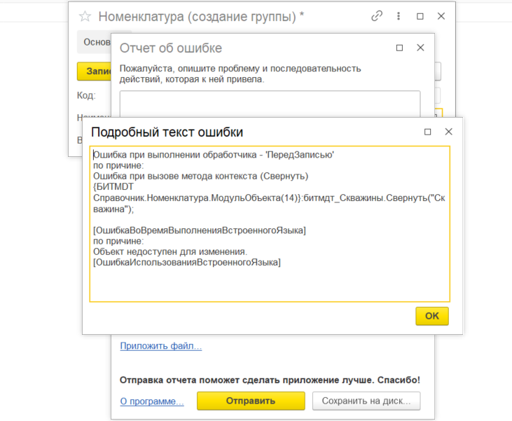This screenshot has width=512, height=421.
Task: Confirm error details with the OK button
Action: coord(431,316)
